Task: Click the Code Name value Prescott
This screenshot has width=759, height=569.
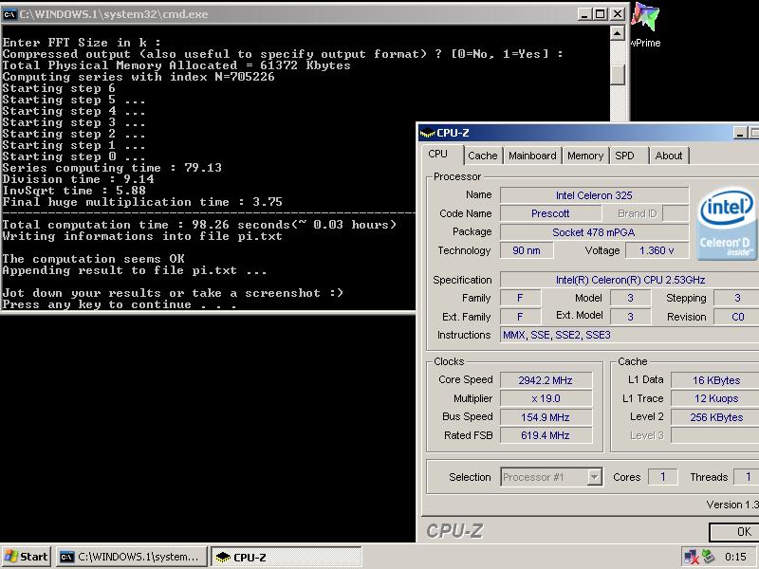Action: tap(550, 213)
